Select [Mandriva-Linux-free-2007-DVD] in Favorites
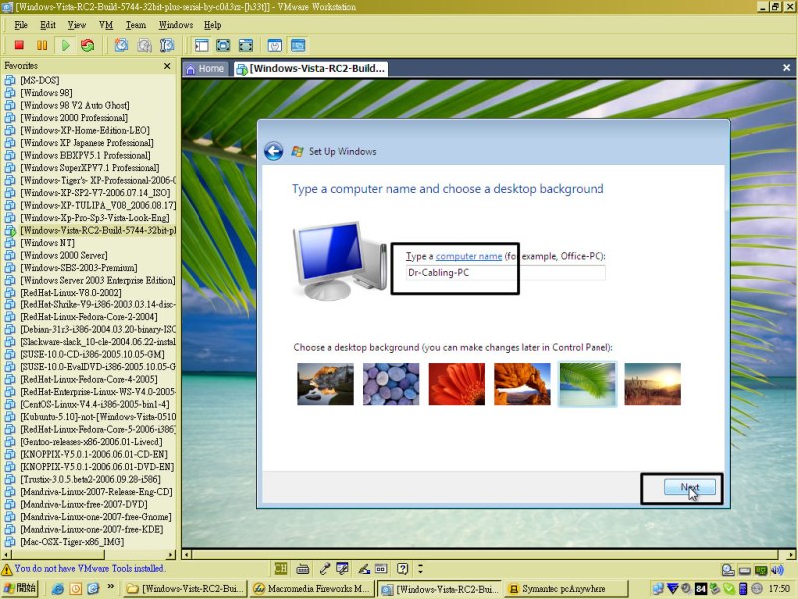798x599 pixels. coord(84,504)
